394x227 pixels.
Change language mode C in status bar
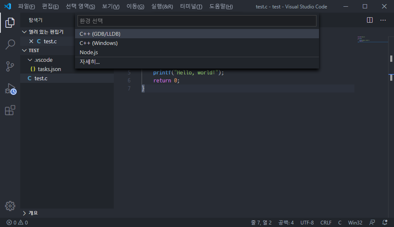[x=340, y=222]
